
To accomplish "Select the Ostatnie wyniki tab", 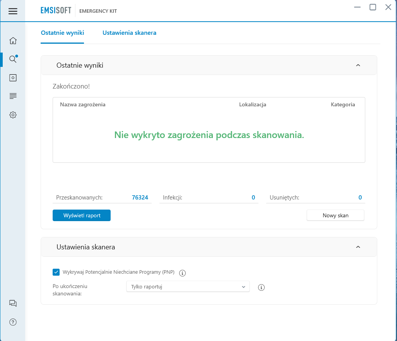I will click(x=62, y=33).
